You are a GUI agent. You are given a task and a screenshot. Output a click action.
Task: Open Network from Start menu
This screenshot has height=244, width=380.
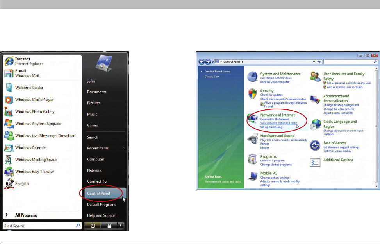click(94, 170)
